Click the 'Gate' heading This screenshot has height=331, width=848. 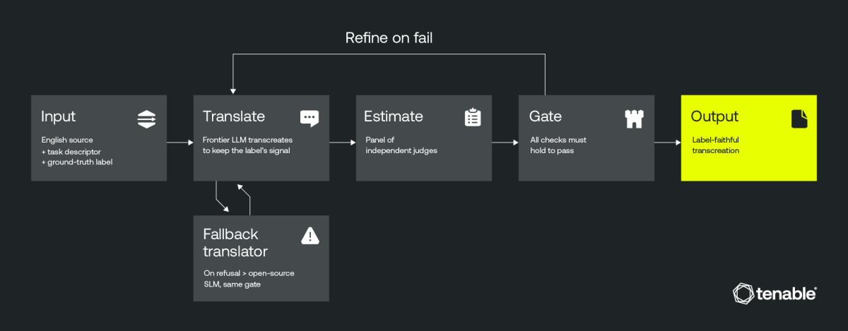click(x=545, y=116)
